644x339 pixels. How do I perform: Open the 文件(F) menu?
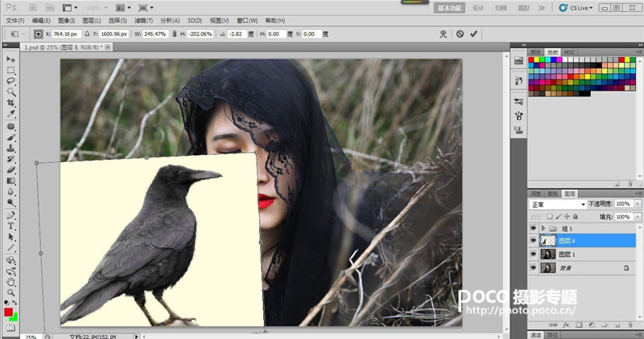point(15,21)
